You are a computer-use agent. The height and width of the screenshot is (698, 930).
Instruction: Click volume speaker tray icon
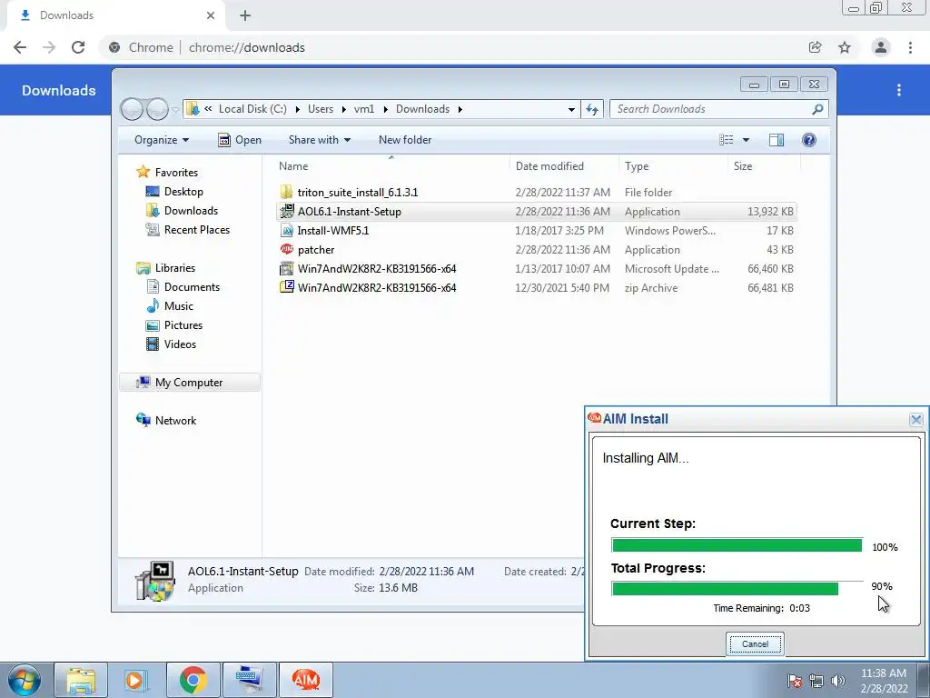[837, 681]
